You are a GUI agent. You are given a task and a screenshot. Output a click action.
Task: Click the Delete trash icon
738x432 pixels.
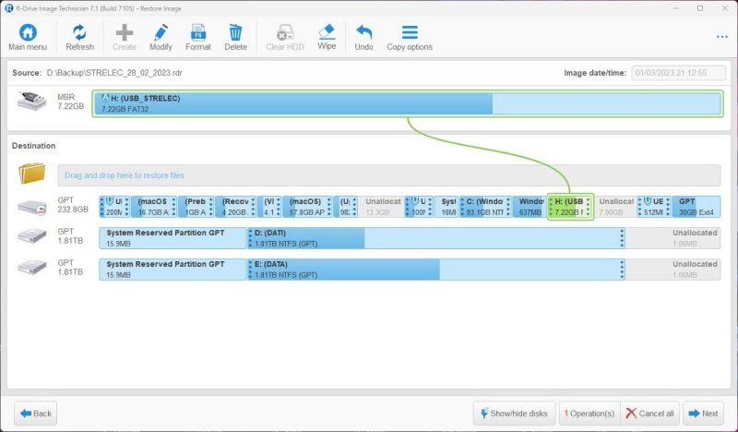point(235,33)
